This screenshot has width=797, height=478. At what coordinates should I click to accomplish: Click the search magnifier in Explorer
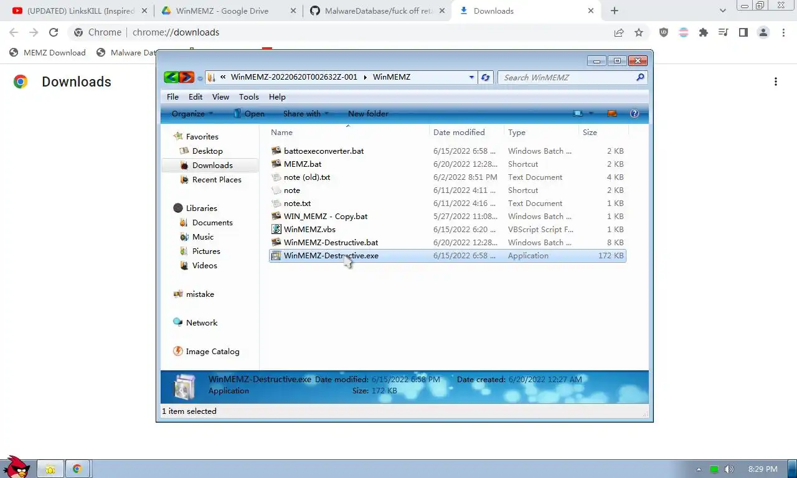(640, 77)
